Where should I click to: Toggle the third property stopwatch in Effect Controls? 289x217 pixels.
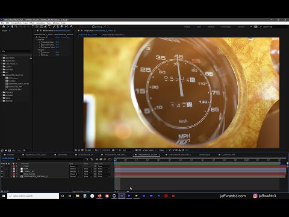pos(42,47)
